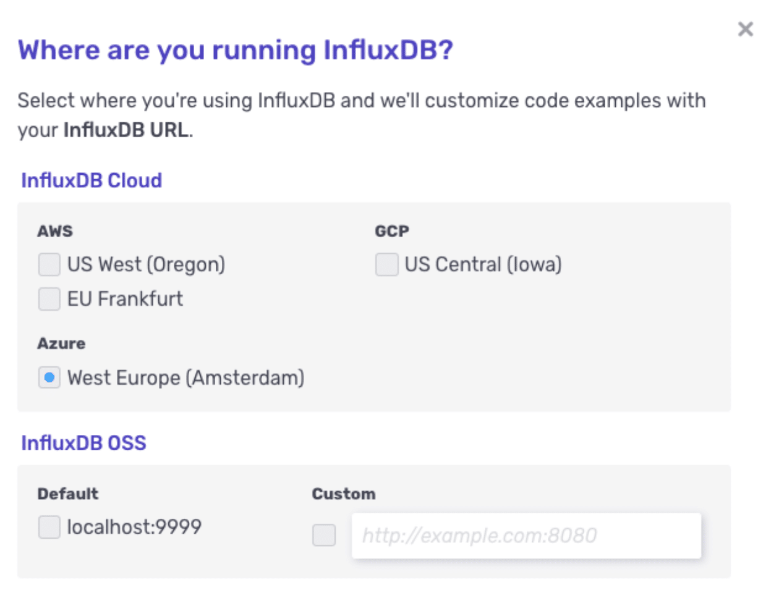Enable the AWS US West (Oregon) region
The width and height of the screenshot is (758, 598).
(x=49, y=264)
